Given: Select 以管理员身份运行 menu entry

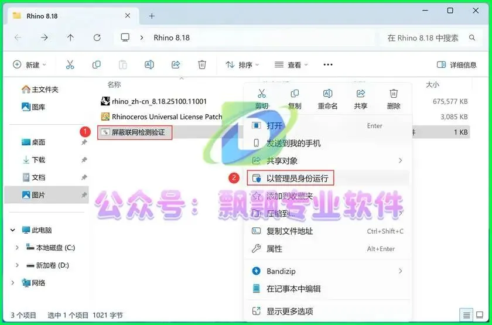Looking at the screenshot, I should pyautogui.click(x=327, y=178).
